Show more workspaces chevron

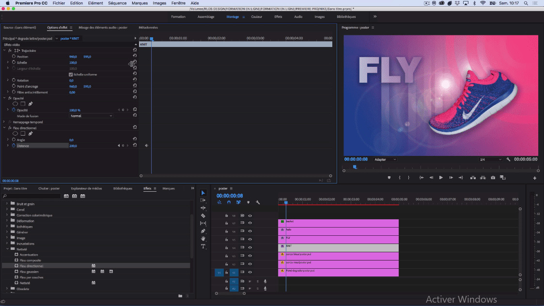[x=375, y=16]
